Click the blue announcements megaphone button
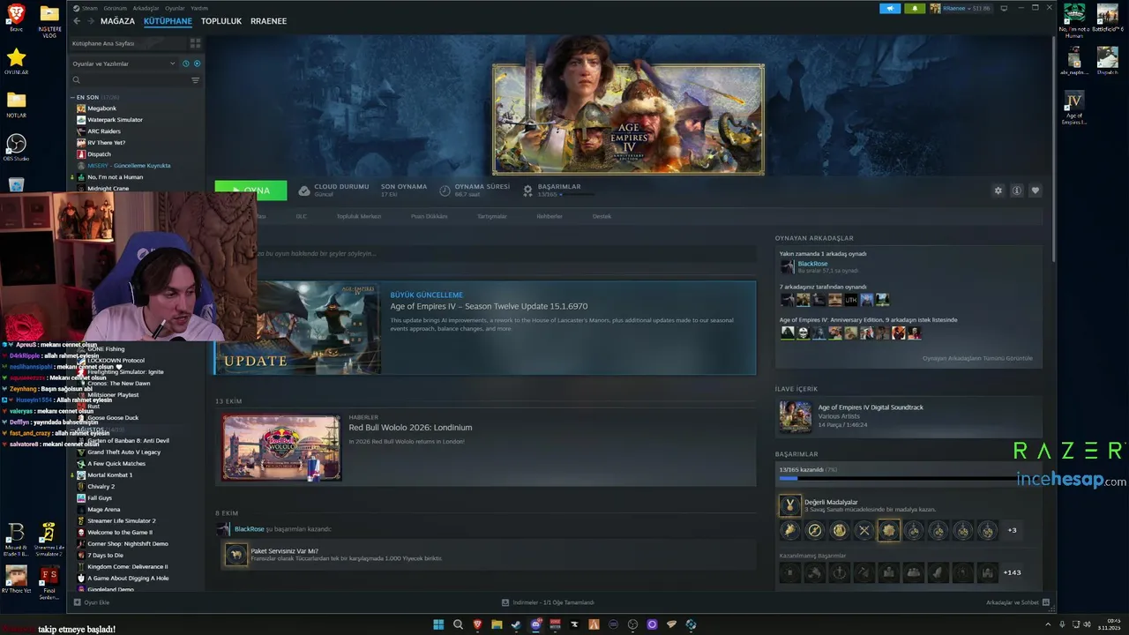 (890, 8)
